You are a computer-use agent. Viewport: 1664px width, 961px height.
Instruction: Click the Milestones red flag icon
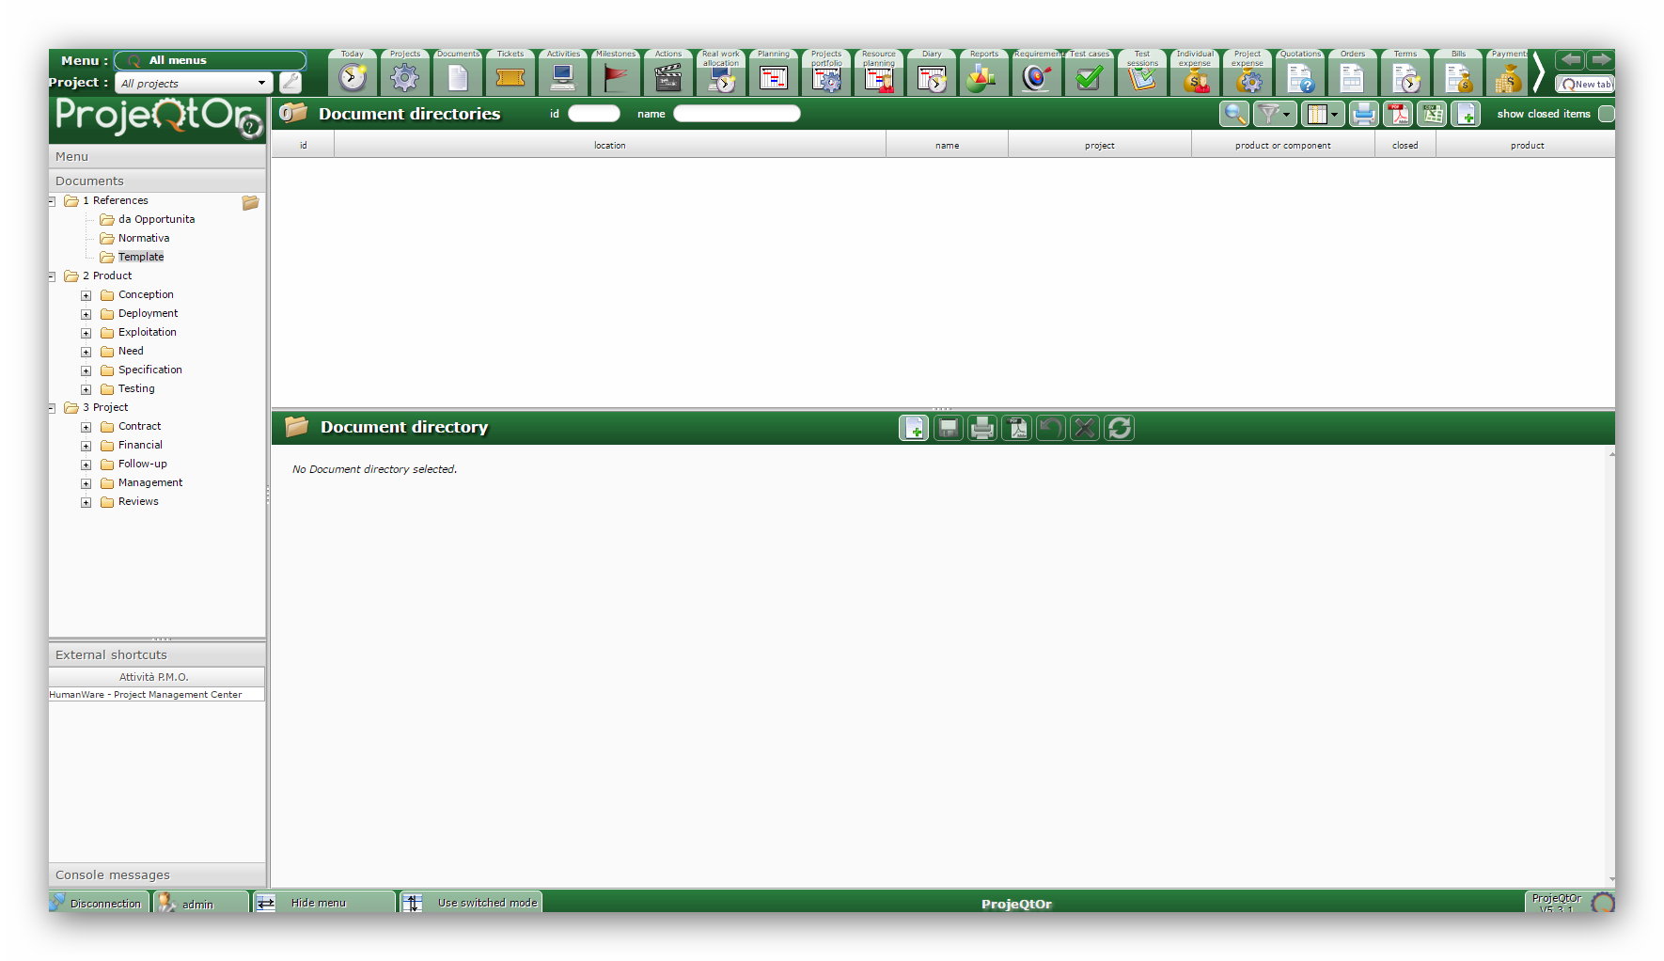point(616,78)
